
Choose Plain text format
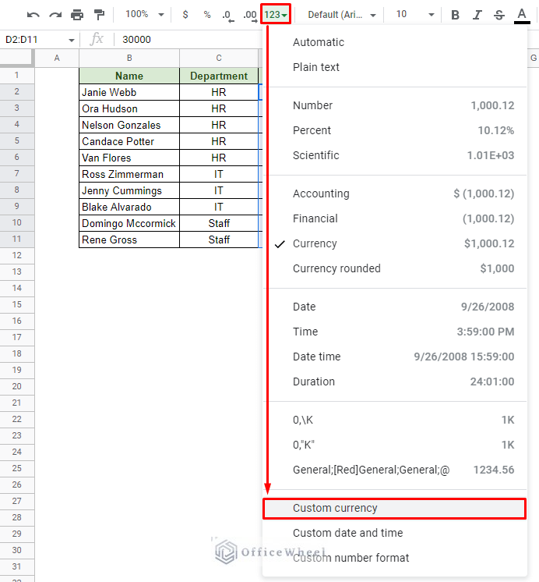coord(395,67)
